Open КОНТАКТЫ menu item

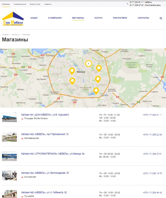coord(144,18)
